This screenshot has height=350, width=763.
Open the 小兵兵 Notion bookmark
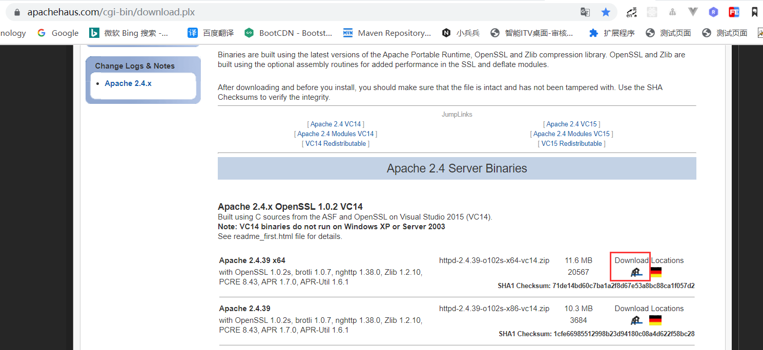pos(461,33)
